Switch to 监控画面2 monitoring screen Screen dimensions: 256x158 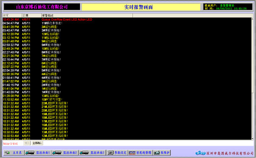click(x=65, y=153)
